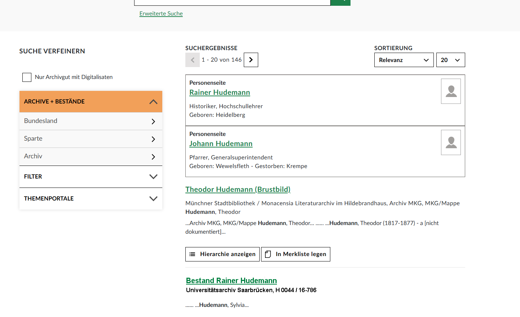Click In Merkliste legen button
520x317 pixels.
[296, 254]
